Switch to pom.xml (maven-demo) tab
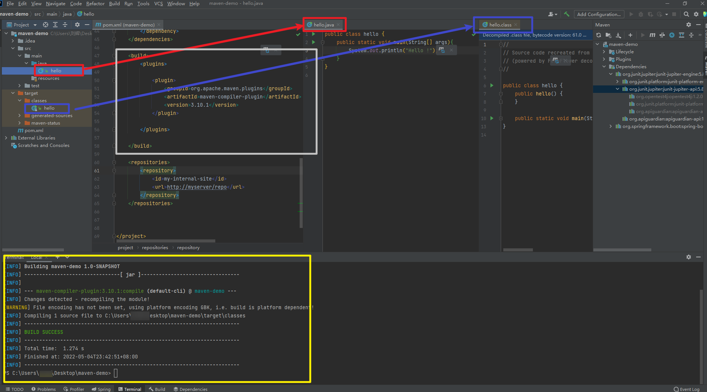 (128, 25)
